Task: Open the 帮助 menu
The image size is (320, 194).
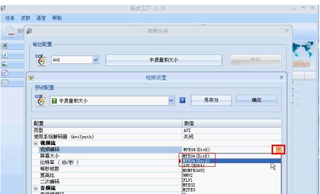Action: [57, 18]
